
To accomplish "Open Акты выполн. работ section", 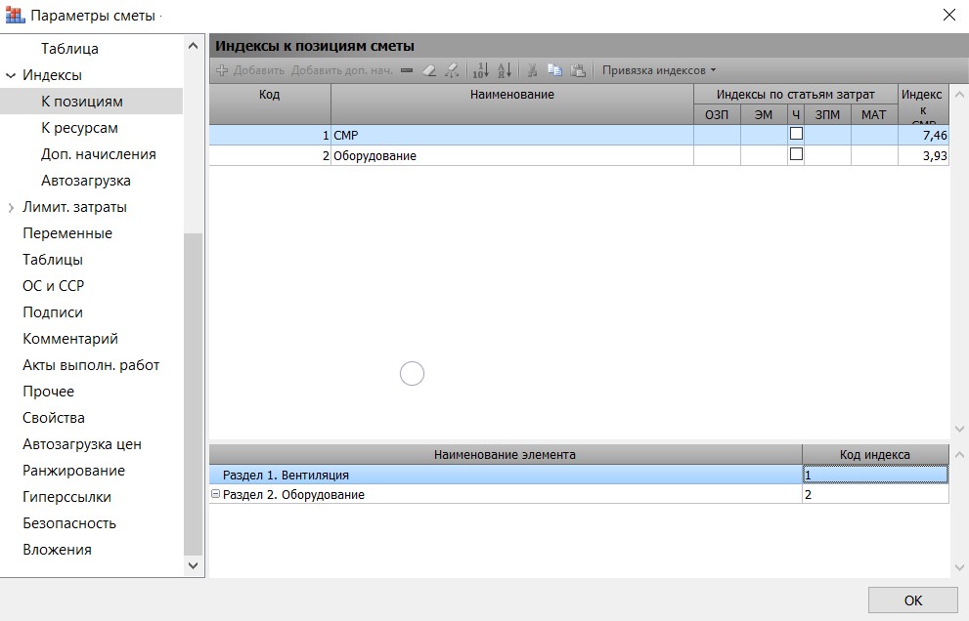I will (91, 365).
